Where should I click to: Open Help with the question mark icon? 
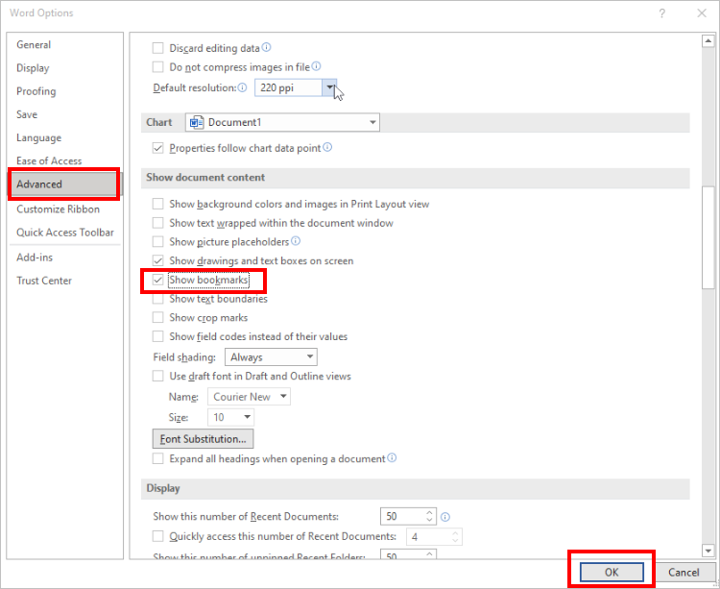[661, 13]
